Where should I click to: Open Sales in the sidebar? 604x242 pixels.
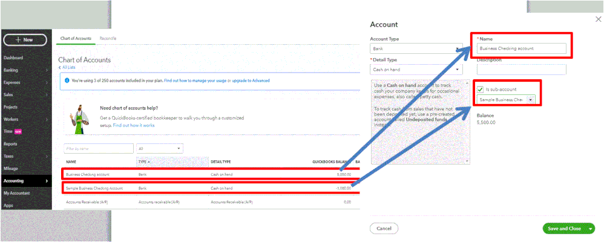pyautogui.click(x=8, y=95)
